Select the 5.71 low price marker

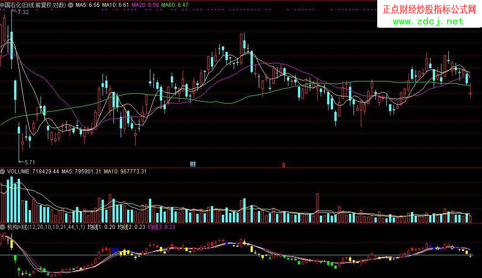28,162
